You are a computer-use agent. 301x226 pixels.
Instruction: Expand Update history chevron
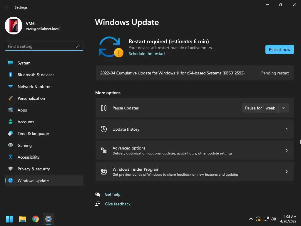pos(286,129)
